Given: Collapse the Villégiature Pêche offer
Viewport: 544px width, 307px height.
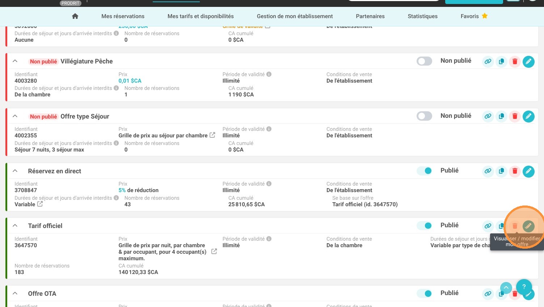Looking at the screenshot, I should pyautogui.click(x=15, y=61).
